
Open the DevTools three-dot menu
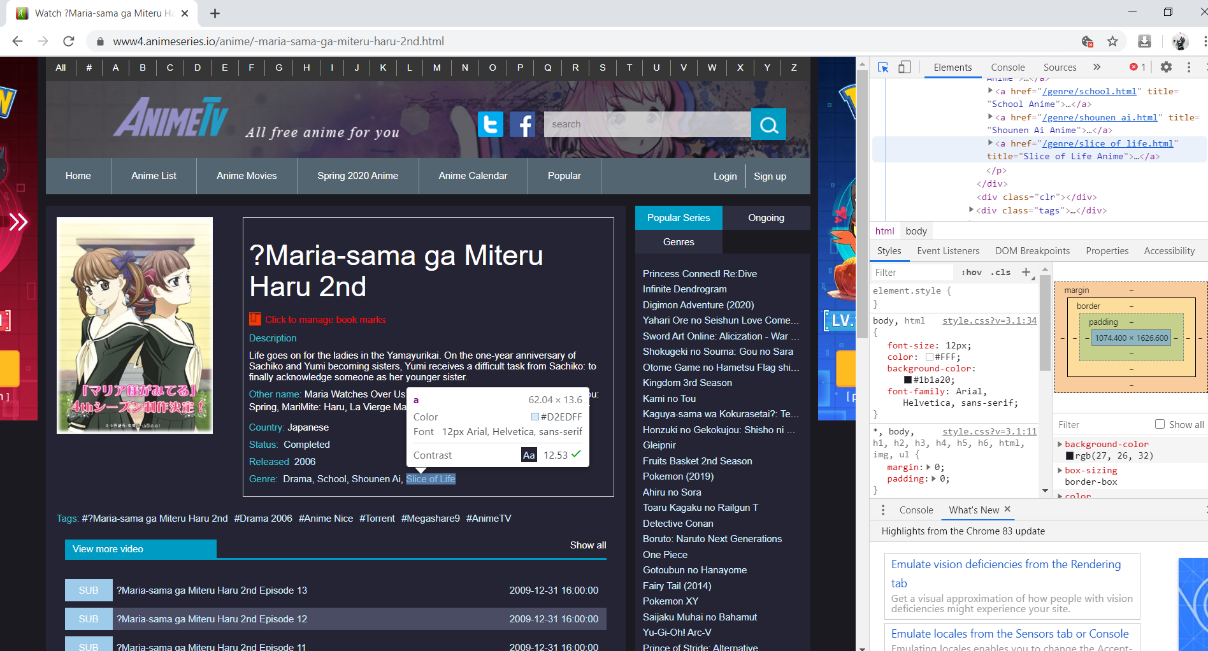pyautogui.click(x=1189, y=67)
